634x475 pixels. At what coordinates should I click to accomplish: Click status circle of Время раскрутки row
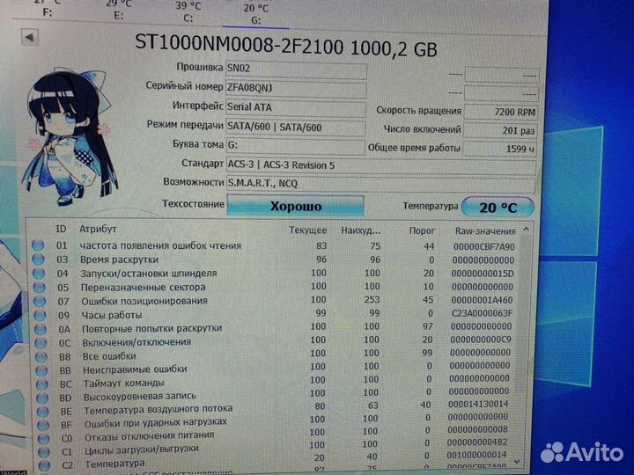39,259
